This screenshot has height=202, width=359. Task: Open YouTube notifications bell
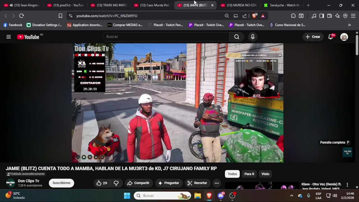331,37
